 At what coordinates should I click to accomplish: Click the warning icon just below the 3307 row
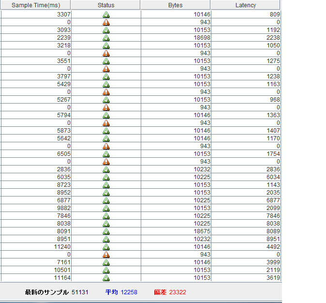(106, 22)
